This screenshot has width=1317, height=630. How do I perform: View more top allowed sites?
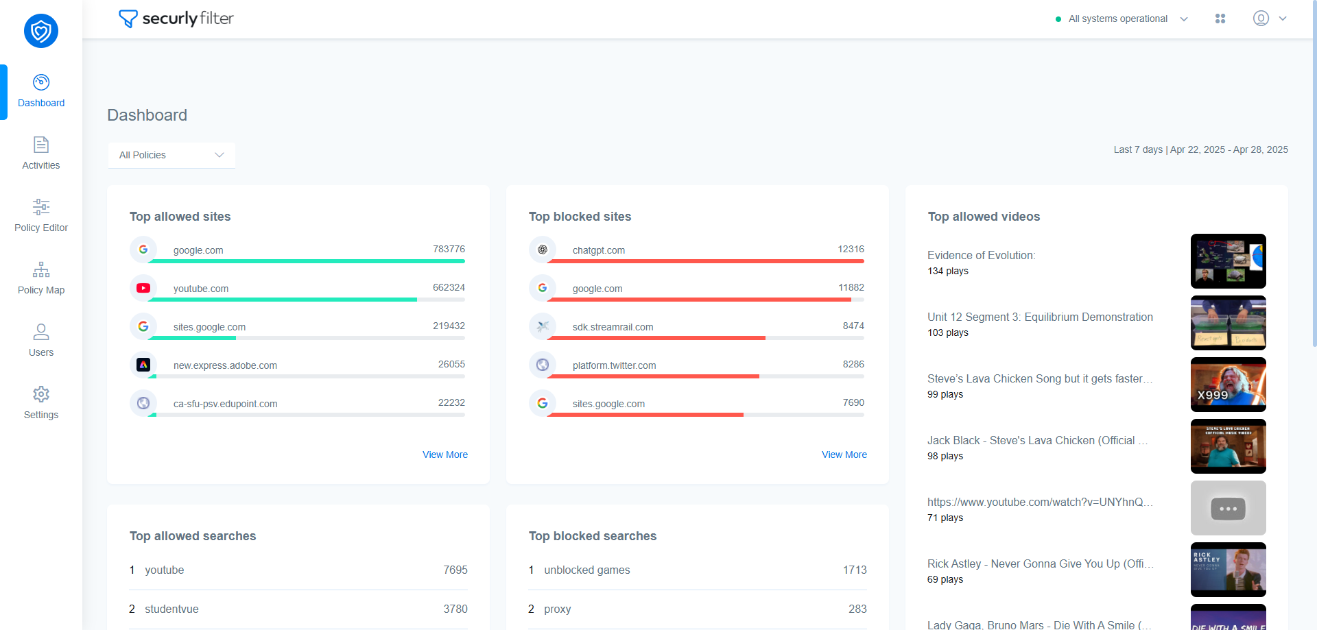pyautogui.click(x=444, y=455)
